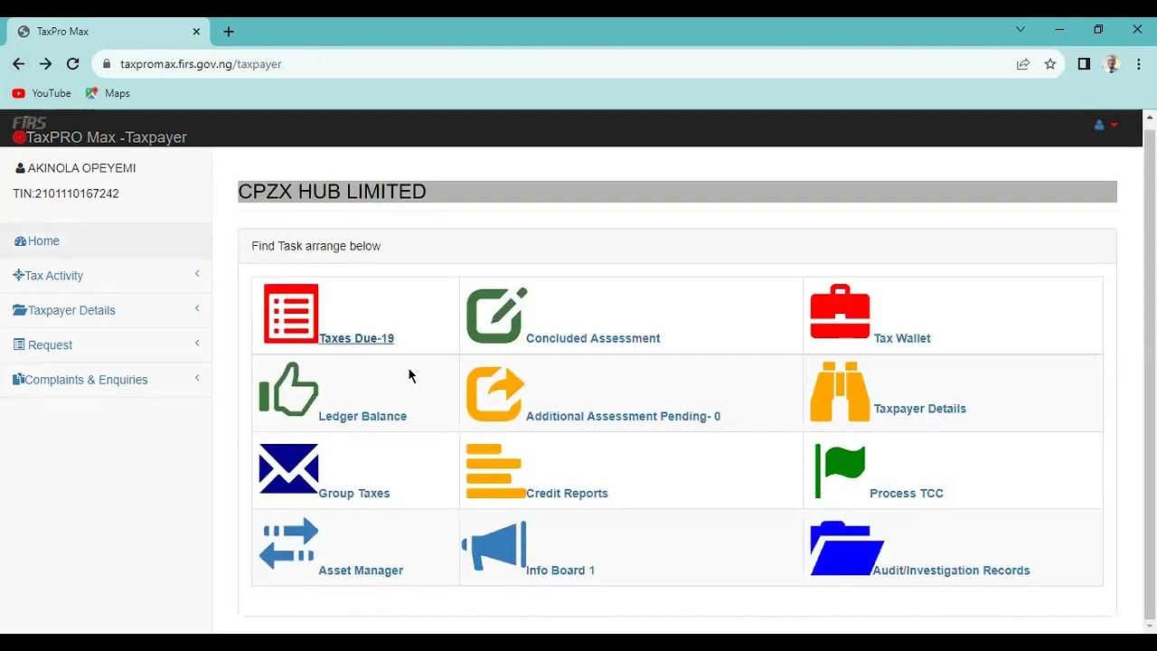Open the Process TCC green flag icon
Screen dimensions: 1157x651
click(x=840, y=470)
